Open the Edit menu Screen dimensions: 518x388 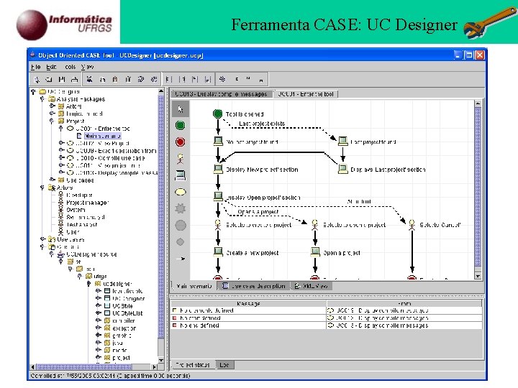(51, 67)
